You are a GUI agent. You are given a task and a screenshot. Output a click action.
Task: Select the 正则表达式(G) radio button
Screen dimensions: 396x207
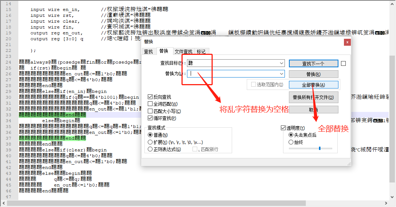point(150,149)
